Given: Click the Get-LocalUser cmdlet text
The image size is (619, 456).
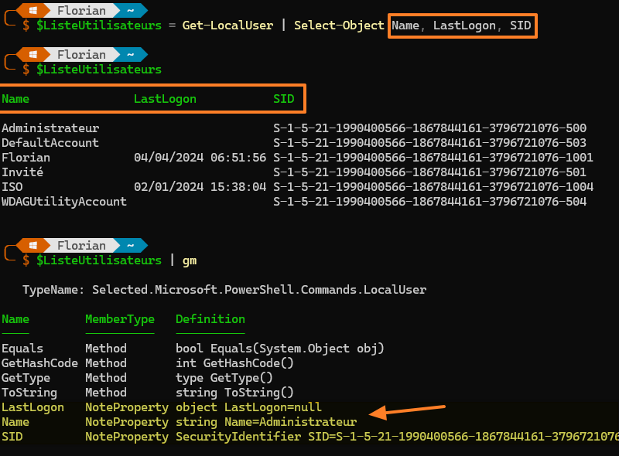Looking at the screenshot, I should pyautogui.click(x=227, y=26).
